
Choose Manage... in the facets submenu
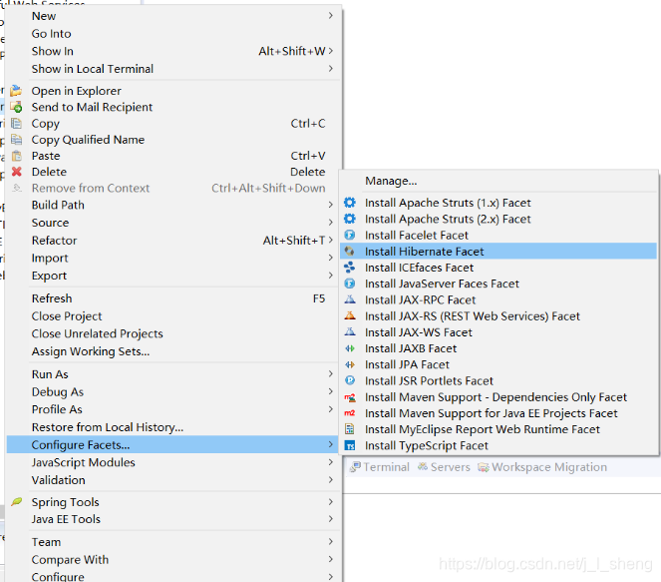click(x=498, y=181)
